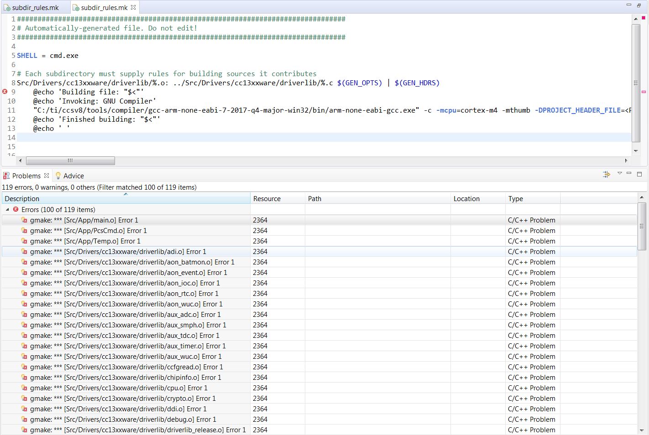Click the editor horizontal scrollbar thumb
Screen dimensions: 649x435
click(x=70, y=161)
